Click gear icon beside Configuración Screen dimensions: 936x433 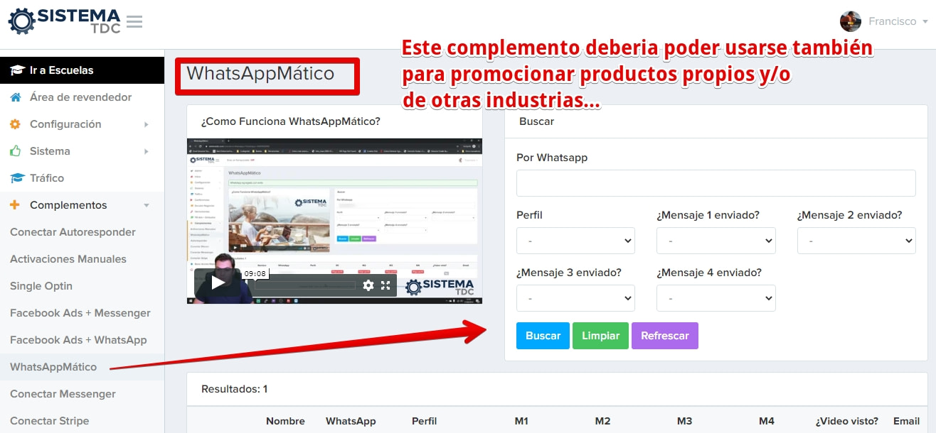(15, 124)
